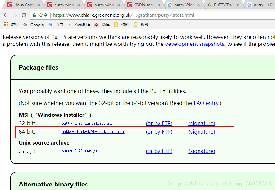
Task: Click the Unix source archive heading
Action: [44, 143]
